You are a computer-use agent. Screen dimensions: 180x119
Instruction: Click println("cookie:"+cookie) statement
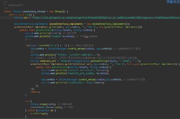pyautogui.click(x=50, y=36)
